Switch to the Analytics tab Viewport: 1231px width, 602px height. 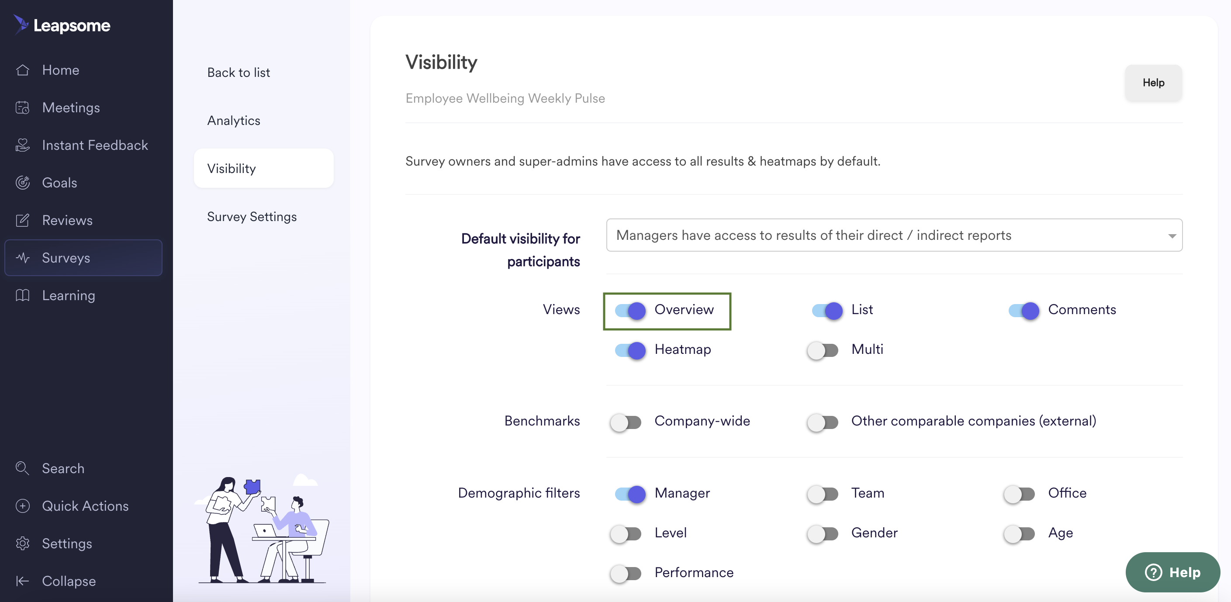pyautogui.click(x=234, y=121)
